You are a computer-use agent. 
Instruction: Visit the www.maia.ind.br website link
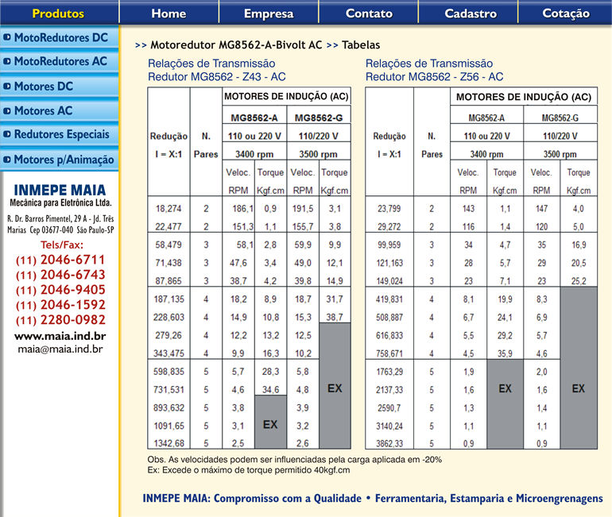point(60,336)
